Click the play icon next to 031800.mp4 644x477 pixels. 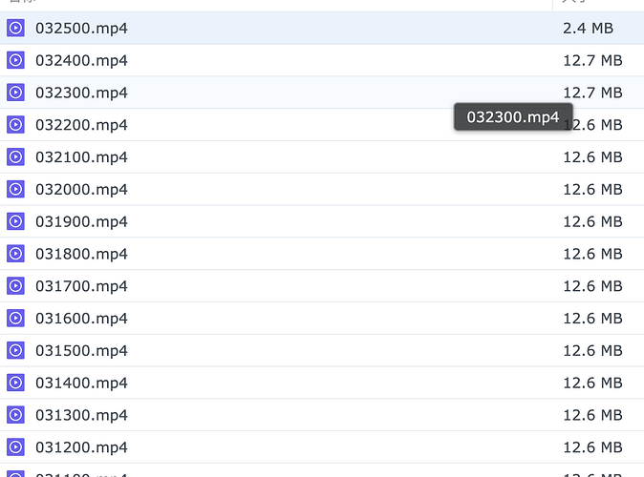point(15,254)
